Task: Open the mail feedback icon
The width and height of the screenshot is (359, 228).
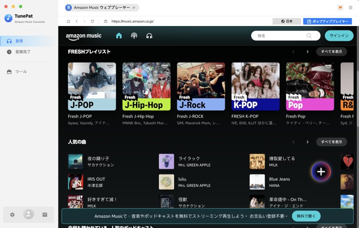Action: (x=45, y=215)
